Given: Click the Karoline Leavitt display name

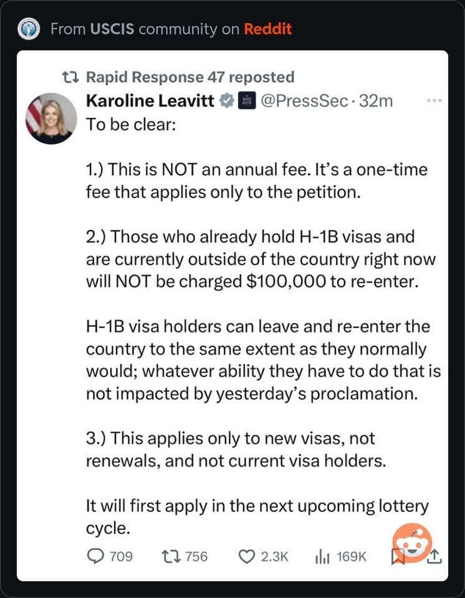Looking at the screenshot, I should [x=150, y=101].
